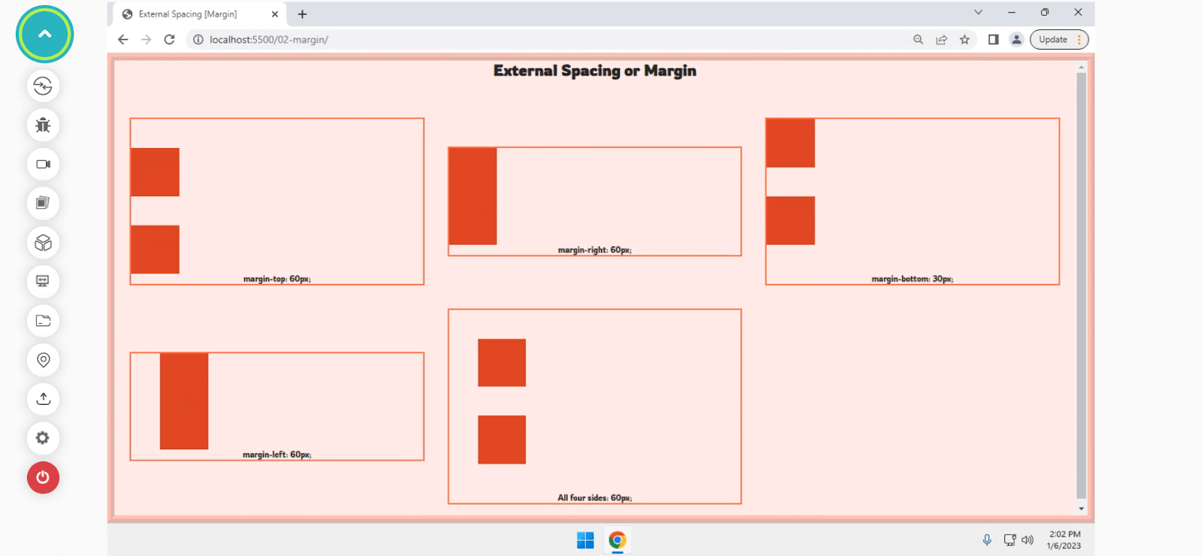Open a new tab with the plus button
This screenshot has width=1202, height=556.
coord(302,14)
